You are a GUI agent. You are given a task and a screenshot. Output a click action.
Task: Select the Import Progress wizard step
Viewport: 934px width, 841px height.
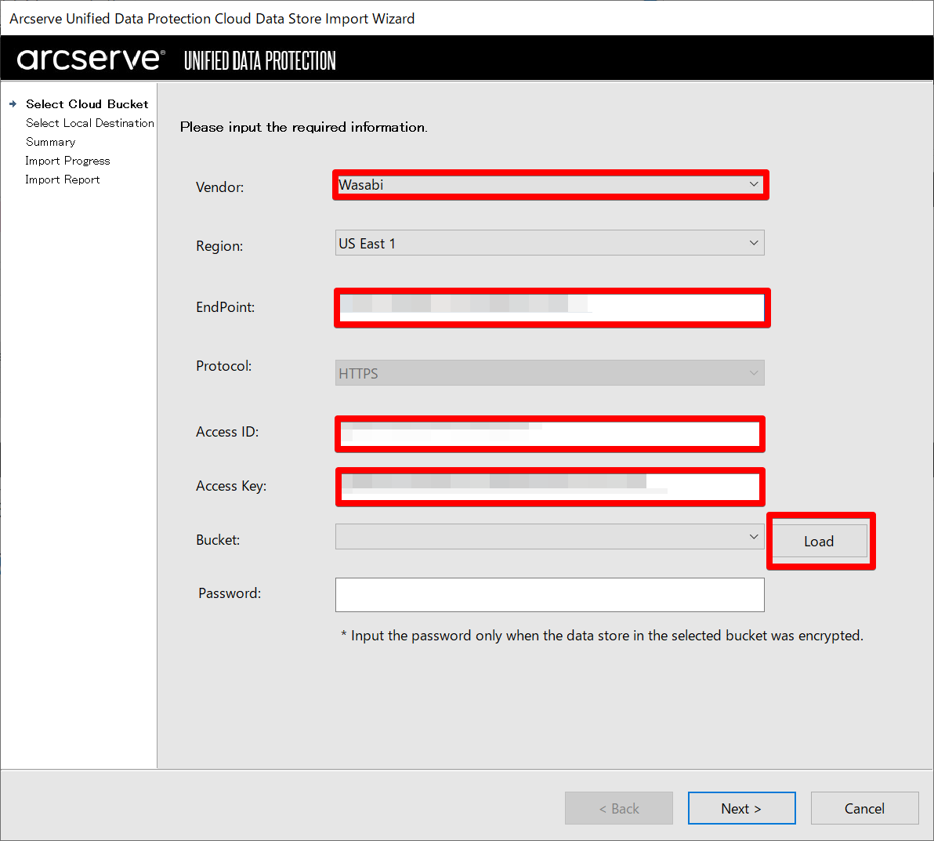(67, 161)
